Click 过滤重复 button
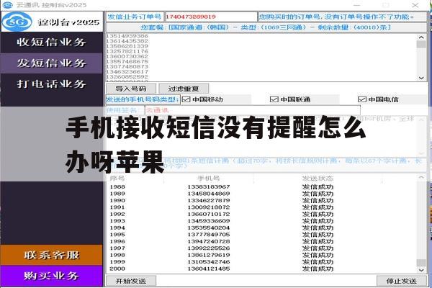 tap(184, 89)
